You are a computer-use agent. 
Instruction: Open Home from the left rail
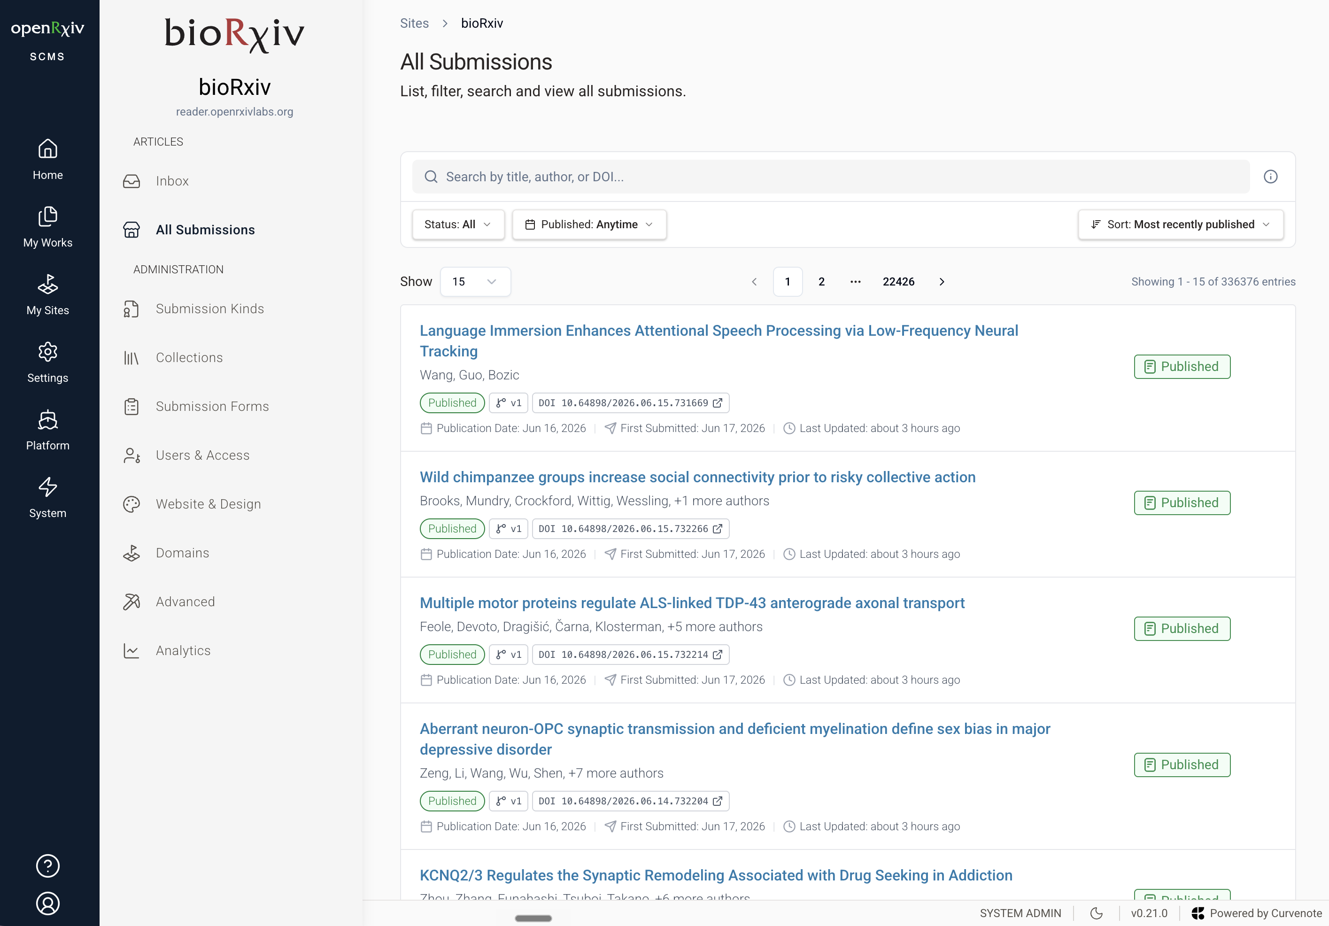click(47, 160)
